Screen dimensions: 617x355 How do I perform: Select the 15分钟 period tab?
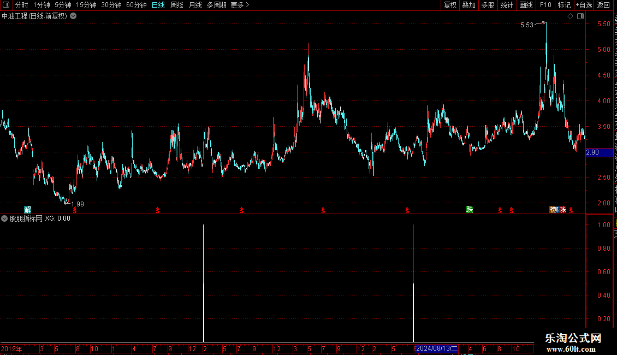click(86, 5)
